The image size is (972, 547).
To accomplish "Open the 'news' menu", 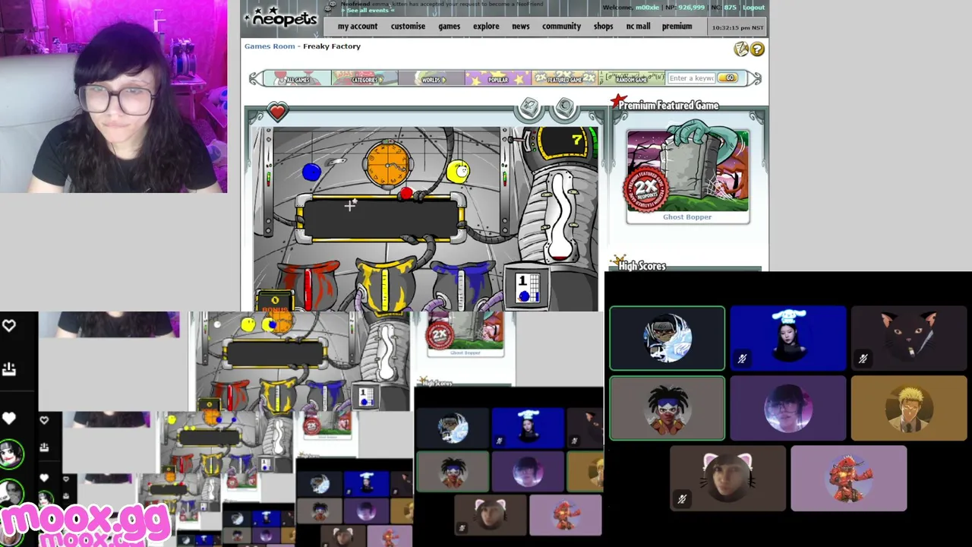I will tap(520, 27).
